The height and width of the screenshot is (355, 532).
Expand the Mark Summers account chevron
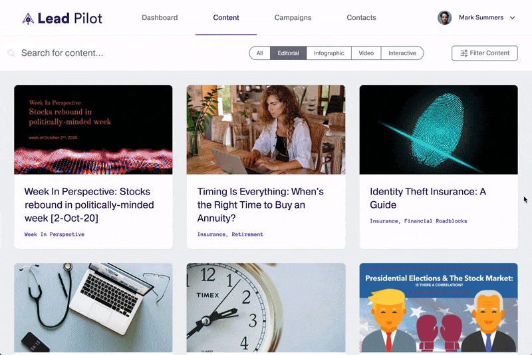512,18
